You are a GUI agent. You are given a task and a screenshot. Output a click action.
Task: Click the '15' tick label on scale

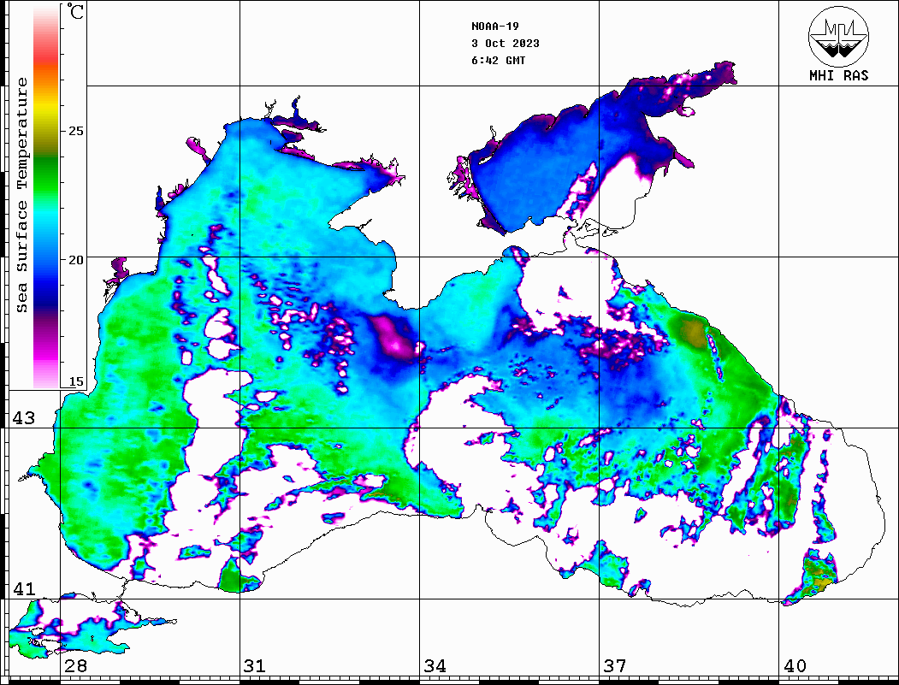[x=75, y=381]
